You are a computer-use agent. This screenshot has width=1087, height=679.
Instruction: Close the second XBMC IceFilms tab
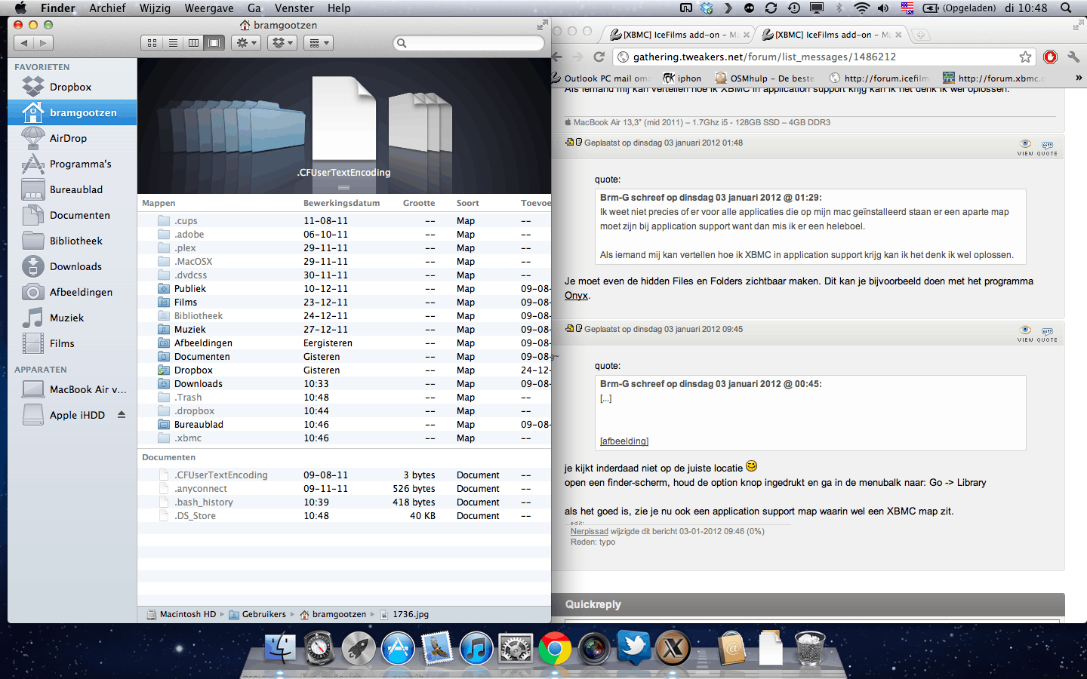tap(898, 35)
